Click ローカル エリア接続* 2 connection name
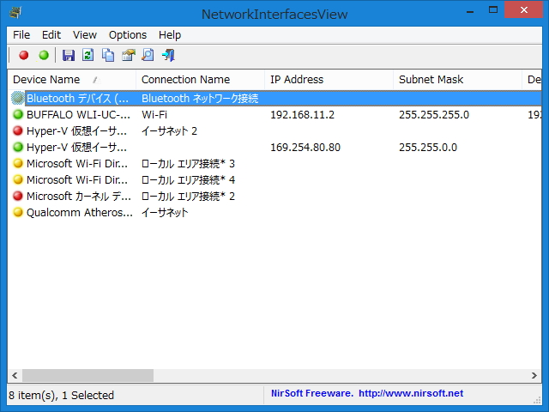549x412 pixels. [188, 197]
